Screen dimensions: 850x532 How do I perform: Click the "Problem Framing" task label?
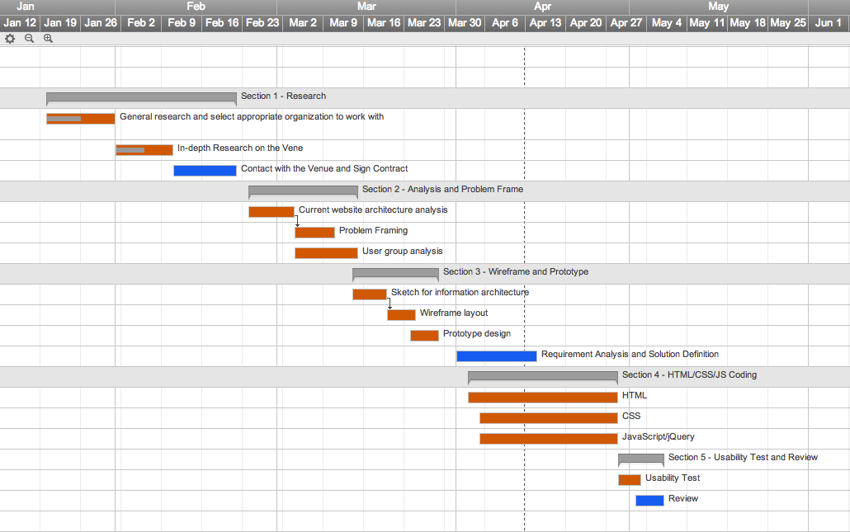(x=373, y=231)
